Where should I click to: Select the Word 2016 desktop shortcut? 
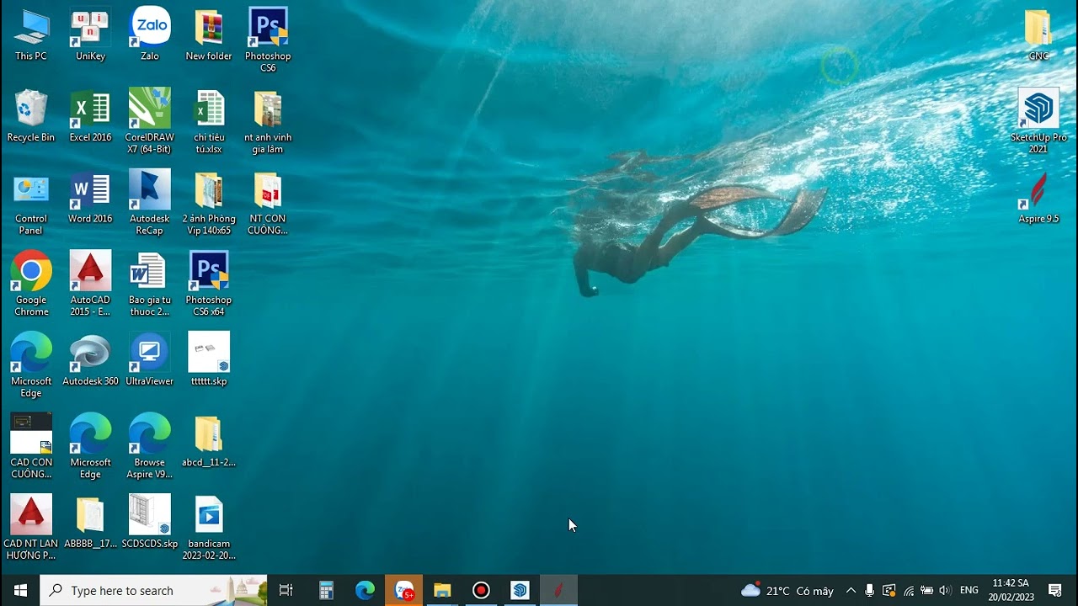pos(90,198)
